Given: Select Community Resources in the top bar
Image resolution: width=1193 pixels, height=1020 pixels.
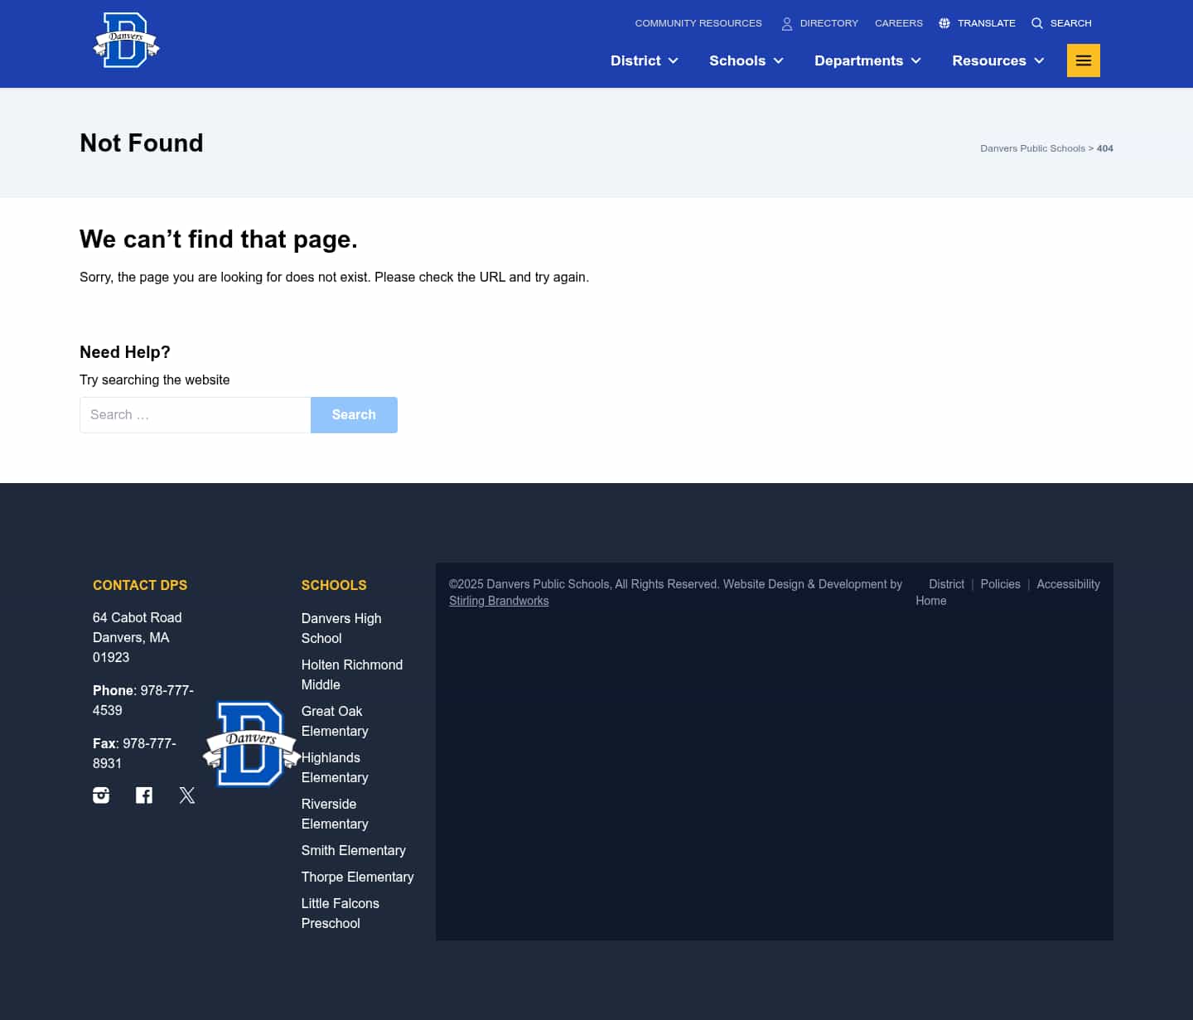Looking at the screenshot, I should click(x=698, y=22).
